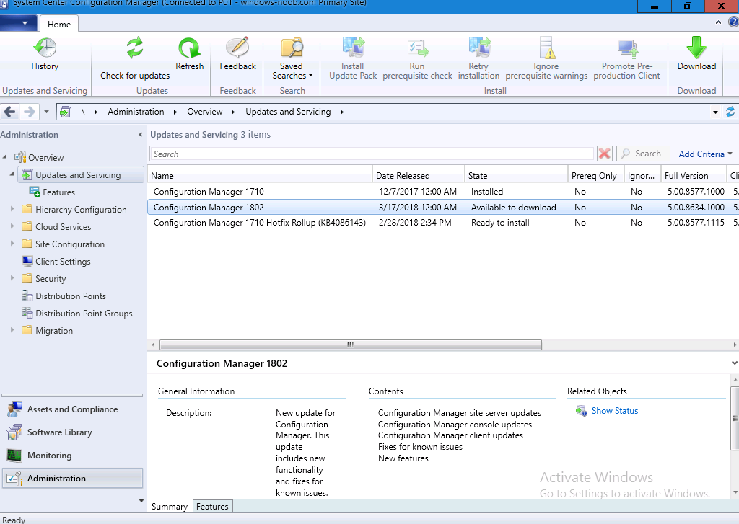
Task: Sort by Prereq Only column
Action: click(x=596, y=176)
